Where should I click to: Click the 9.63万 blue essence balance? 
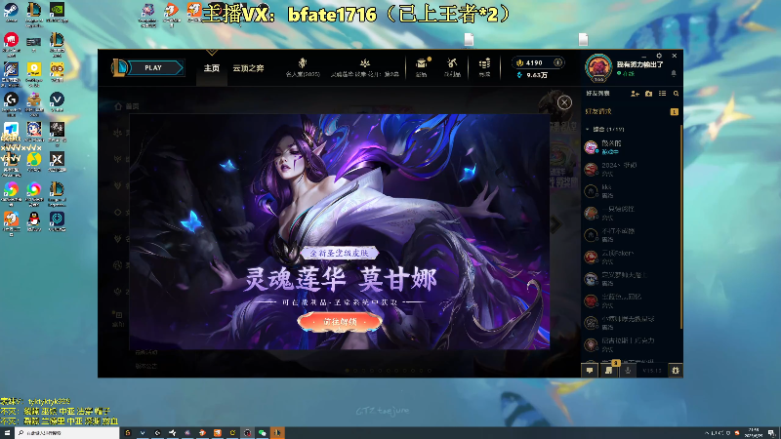coord(532,75)
